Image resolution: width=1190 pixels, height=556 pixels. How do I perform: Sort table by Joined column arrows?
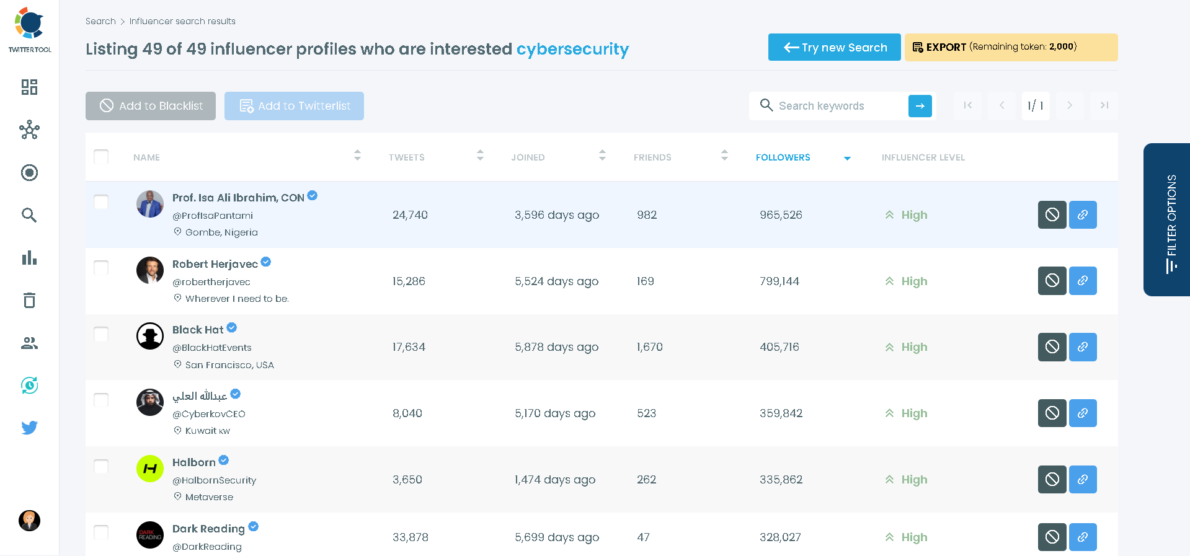pos(602,155)
